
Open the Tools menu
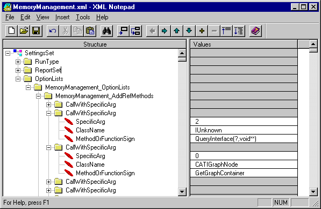click(x=83, y=17)
